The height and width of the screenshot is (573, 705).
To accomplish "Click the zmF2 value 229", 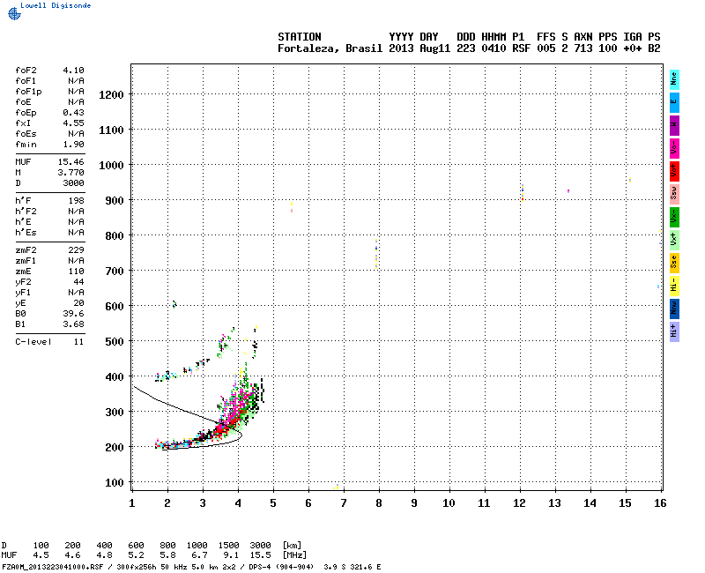I will tap(77, 250).
